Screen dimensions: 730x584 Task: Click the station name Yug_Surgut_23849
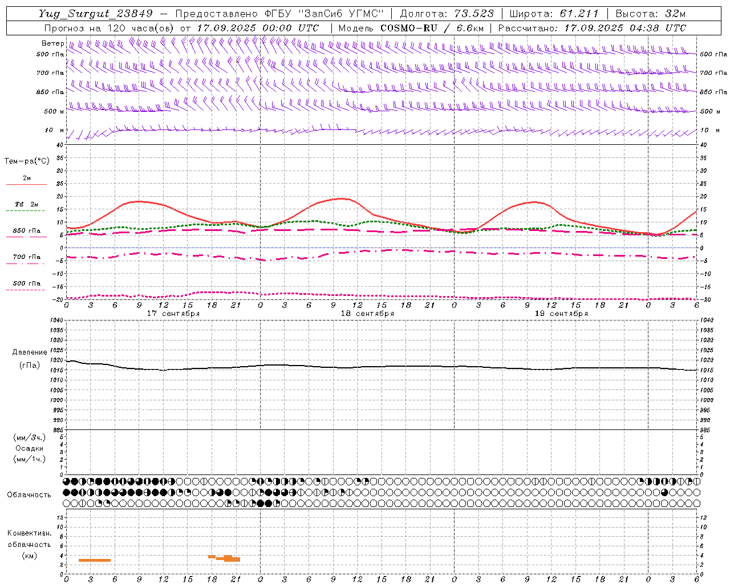(95, 14)
